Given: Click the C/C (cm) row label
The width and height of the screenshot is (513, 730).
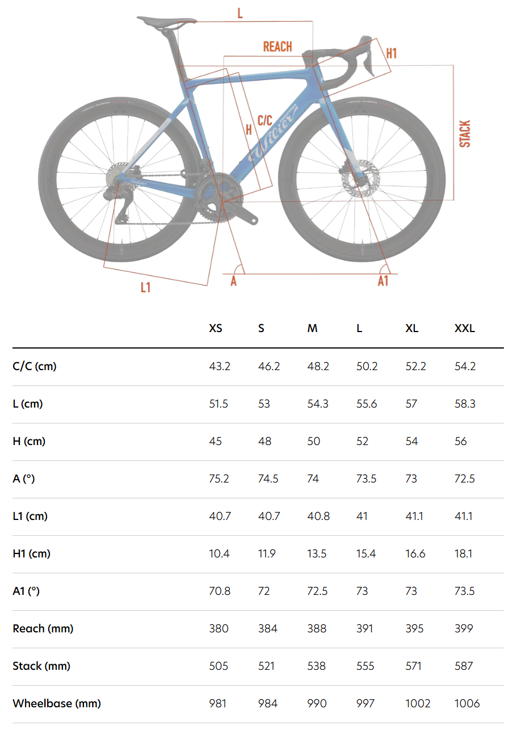Looking at the screenshot, I should click(35, 366).
